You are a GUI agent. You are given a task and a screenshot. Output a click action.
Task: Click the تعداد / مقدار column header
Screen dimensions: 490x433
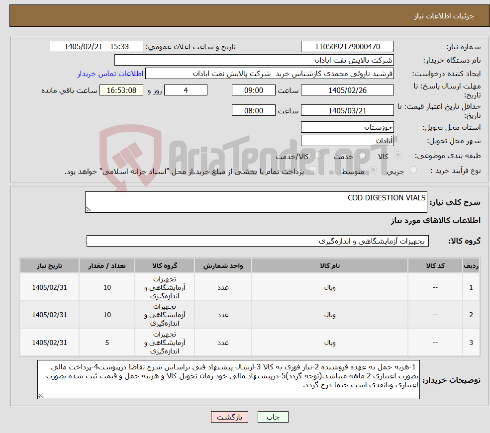tap(107, 265)
